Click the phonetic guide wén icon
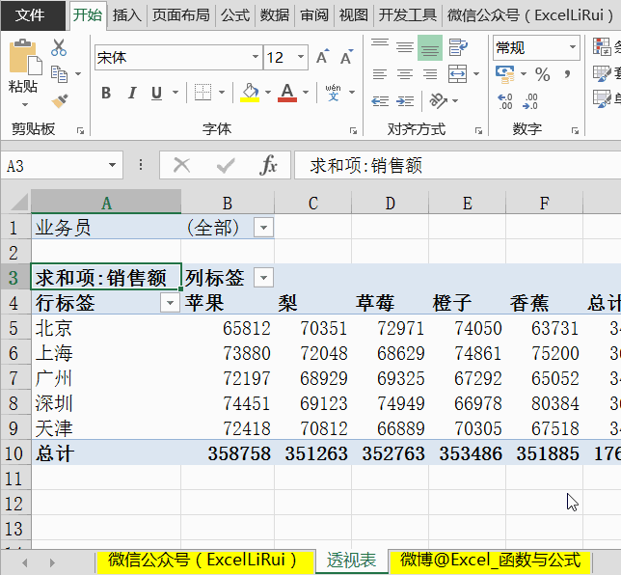Image resolution: width=621 pixels, height=575 pixels. point(333,93)
